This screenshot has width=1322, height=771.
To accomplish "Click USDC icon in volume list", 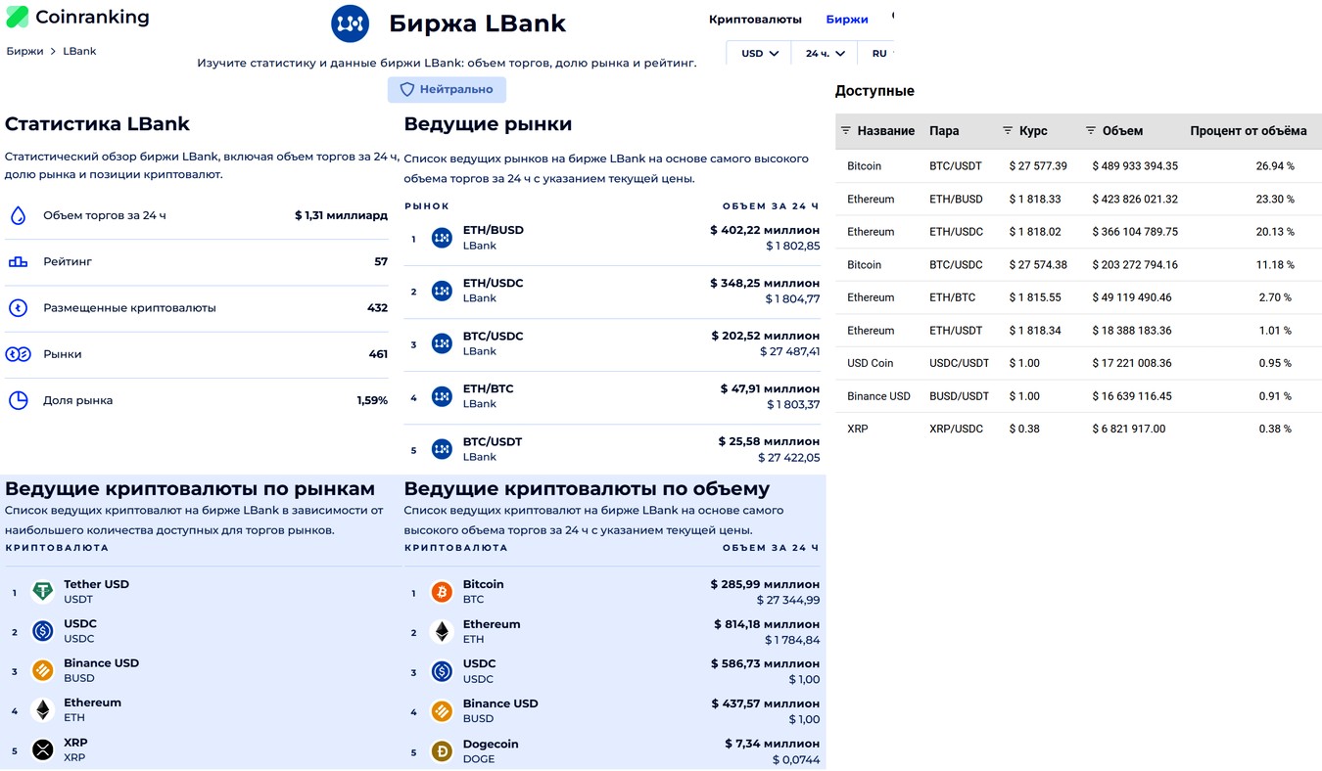I will [x=442, y=671].
